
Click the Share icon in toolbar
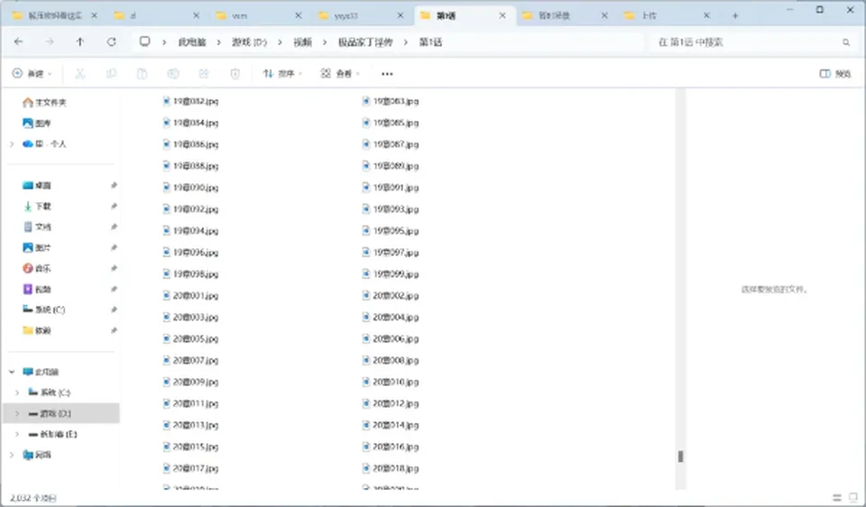[204, 73]
